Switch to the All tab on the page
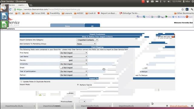 pyautogui.click(x=92, y=25)
